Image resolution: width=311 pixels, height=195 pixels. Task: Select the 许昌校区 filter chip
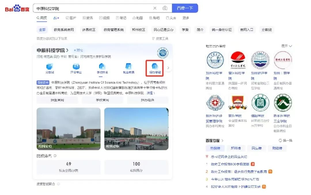[x=89, y=30]
